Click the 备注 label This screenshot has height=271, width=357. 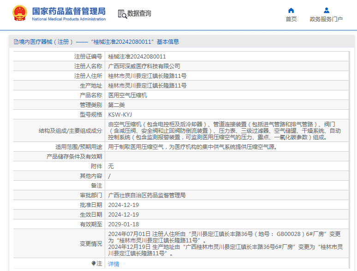pyautogui.click(x=96, y=185)
